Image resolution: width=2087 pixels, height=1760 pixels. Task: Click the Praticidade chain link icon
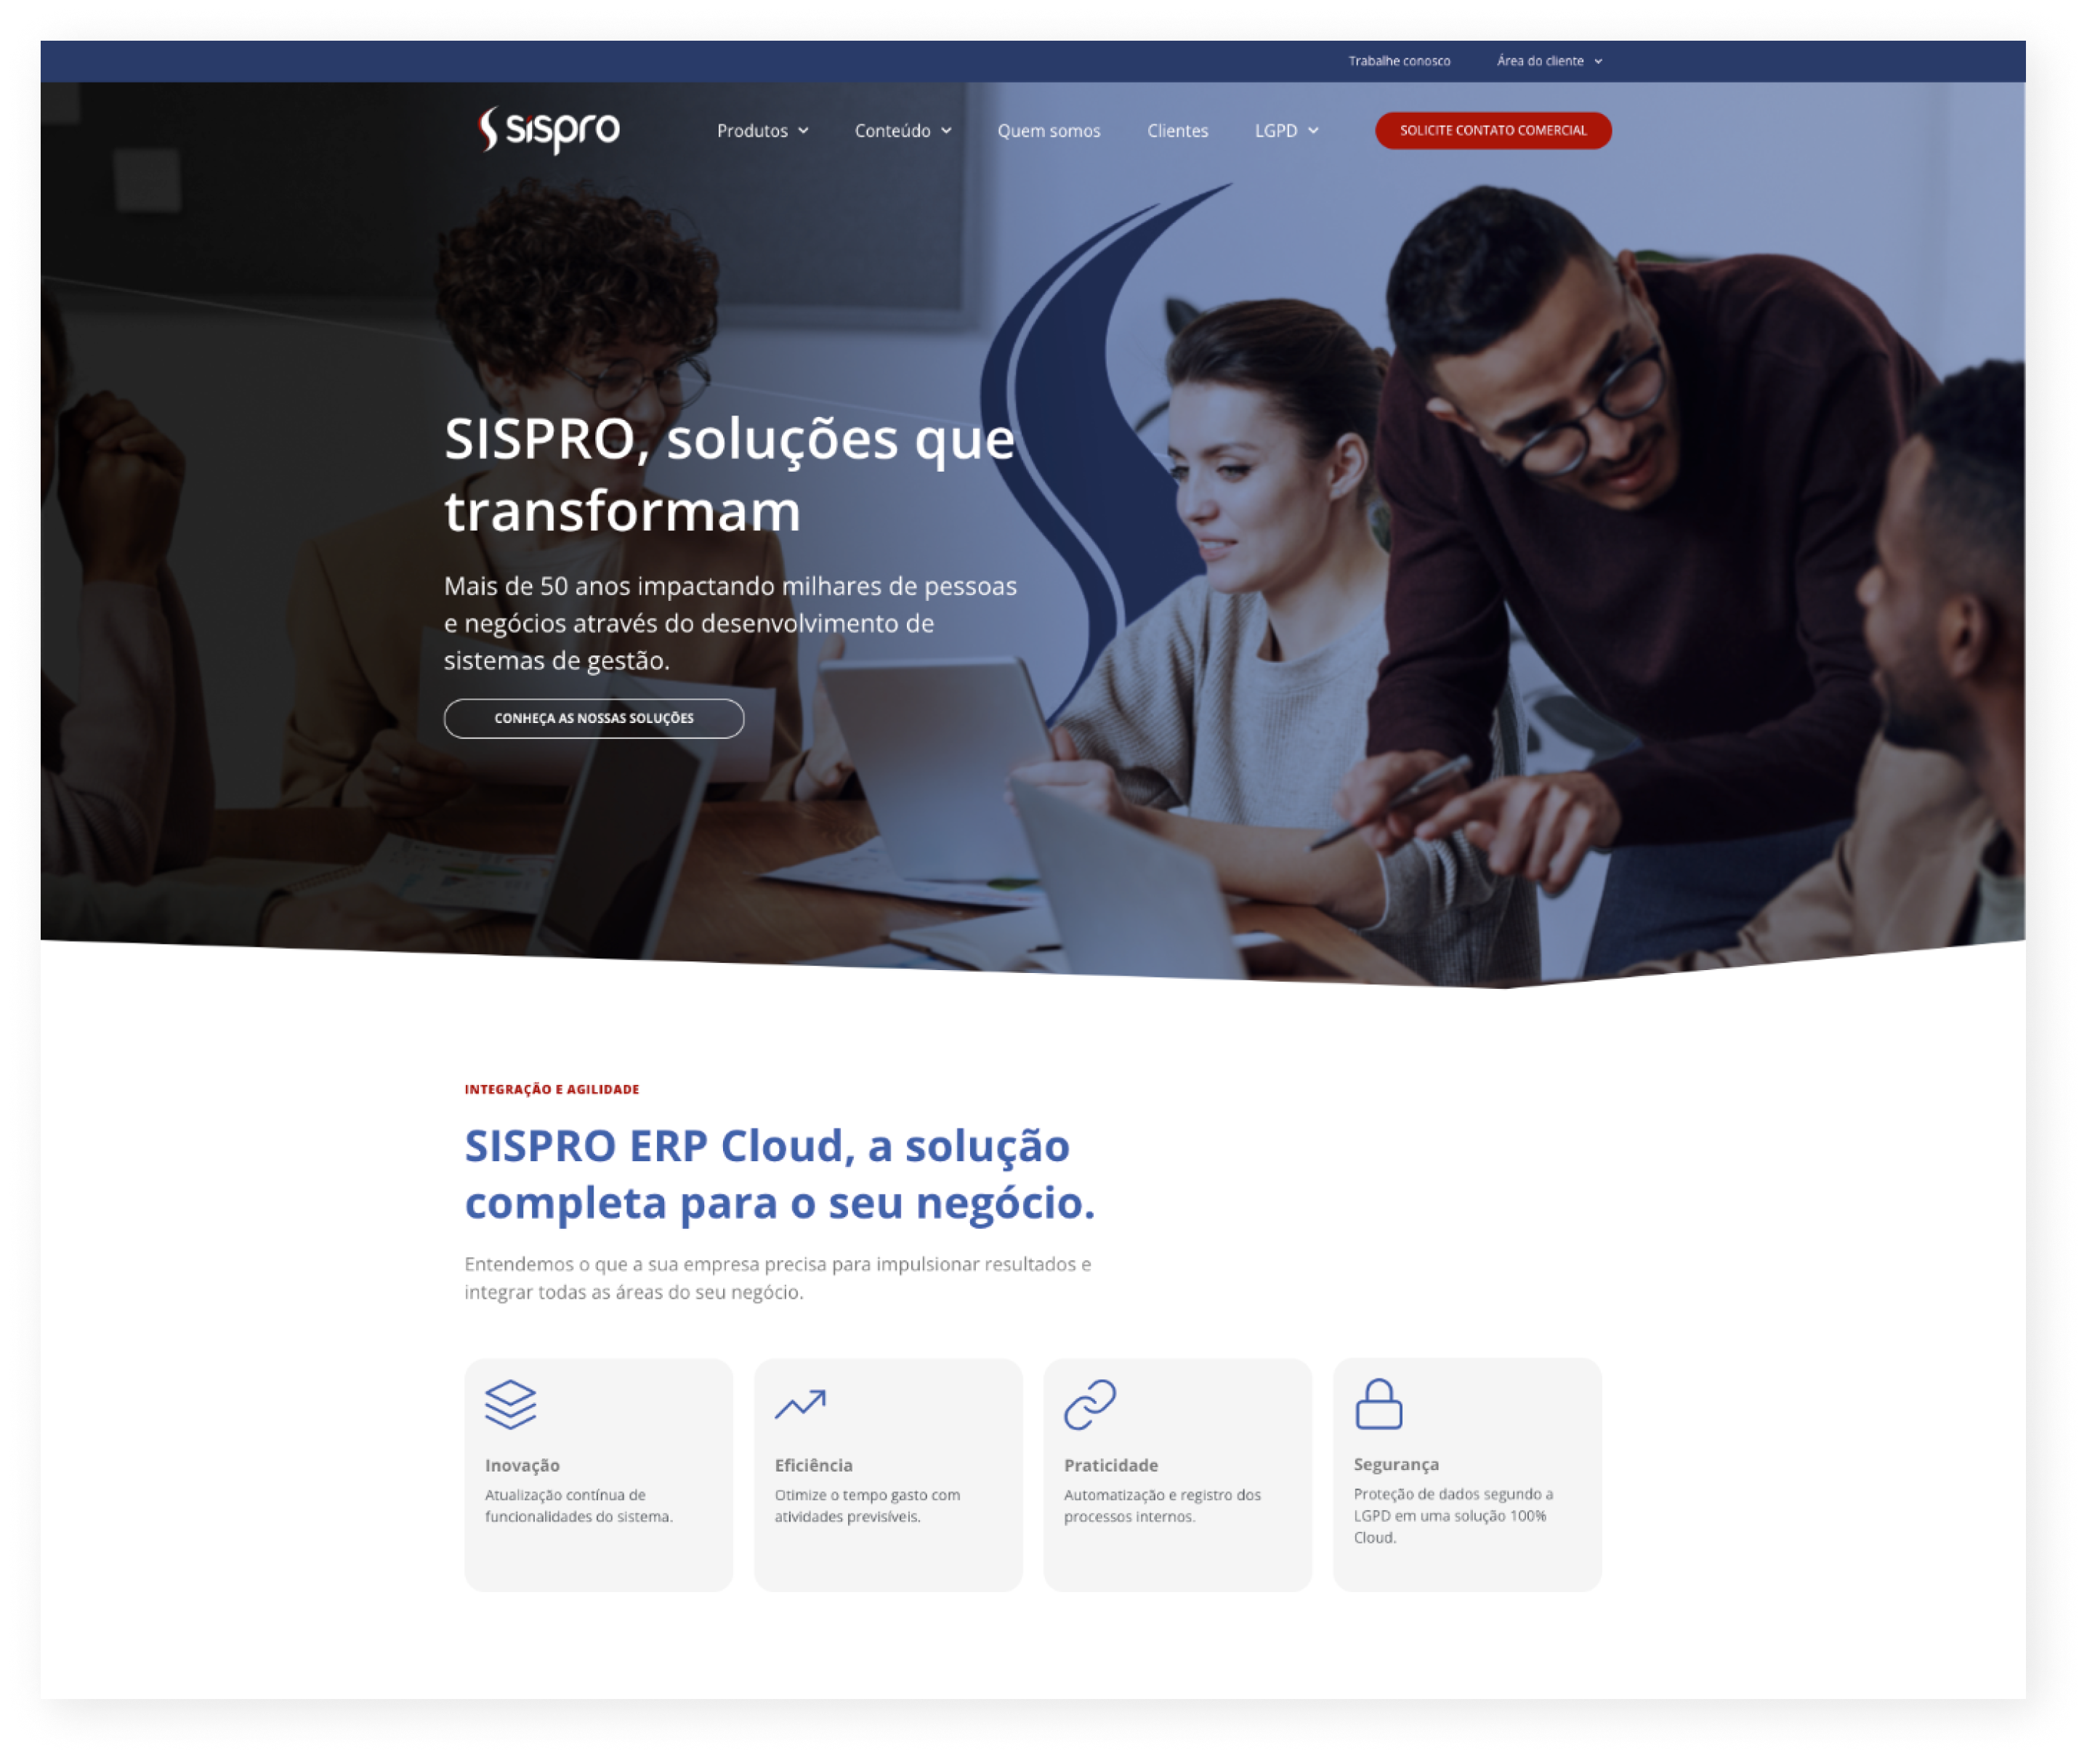pyautogui.click(x=1091, y=1405)
